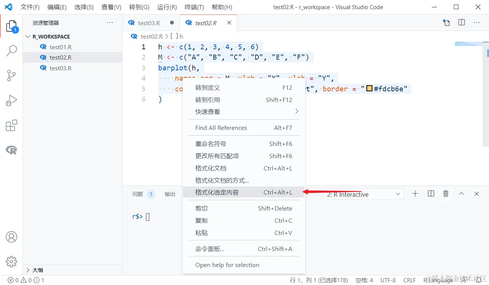Open the 转到(G) menu

coord(139,7)
